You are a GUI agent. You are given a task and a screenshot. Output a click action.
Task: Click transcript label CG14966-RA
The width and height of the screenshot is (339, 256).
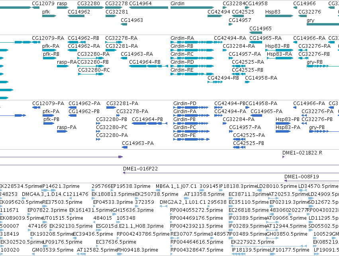point(310,38)
